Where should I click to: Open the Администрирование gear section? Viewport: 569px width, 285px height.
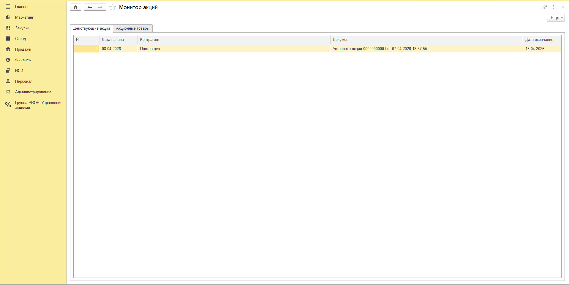(x=33, y=92)
